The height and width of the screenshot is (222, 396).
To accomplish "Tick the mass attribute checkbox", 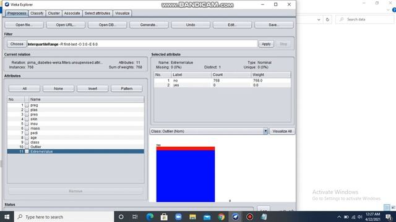I will 27,128.
